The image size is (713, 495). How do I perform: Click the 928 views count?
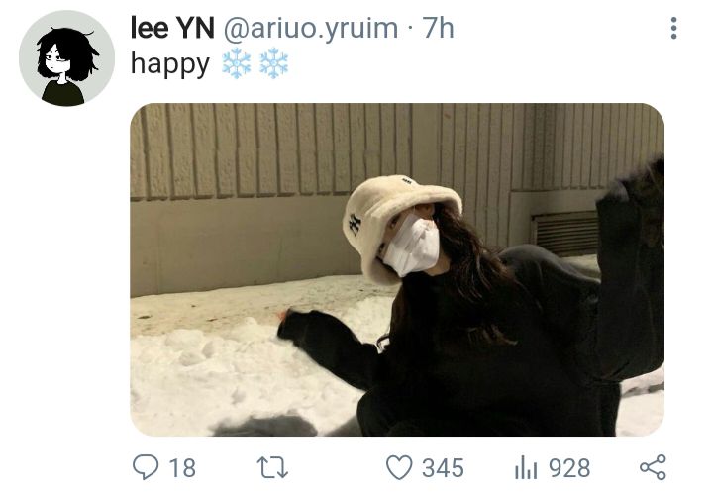[x=569, y=467]
